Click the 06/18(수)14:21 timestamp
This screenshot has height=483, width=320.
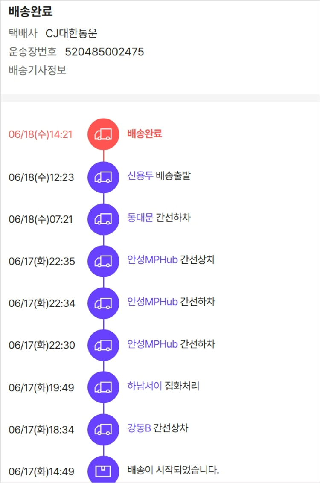click(x=41, y=134)
